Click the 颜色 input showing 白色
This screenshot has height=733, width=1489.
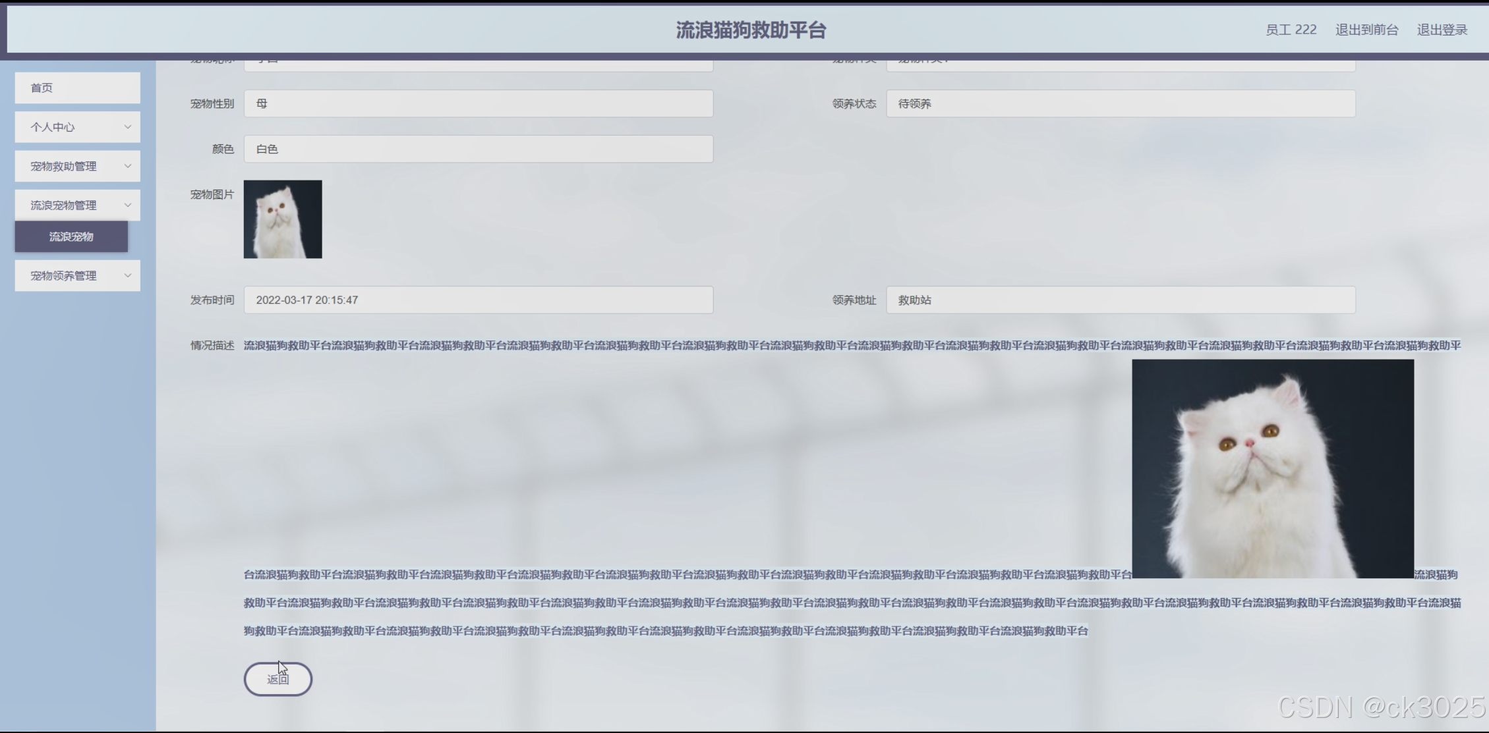(x=478, y=149)
